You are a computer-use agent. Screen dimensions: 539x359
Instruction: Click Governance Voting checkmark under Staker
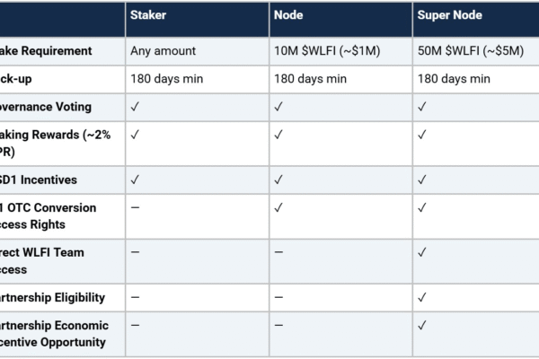coord(135,107)
